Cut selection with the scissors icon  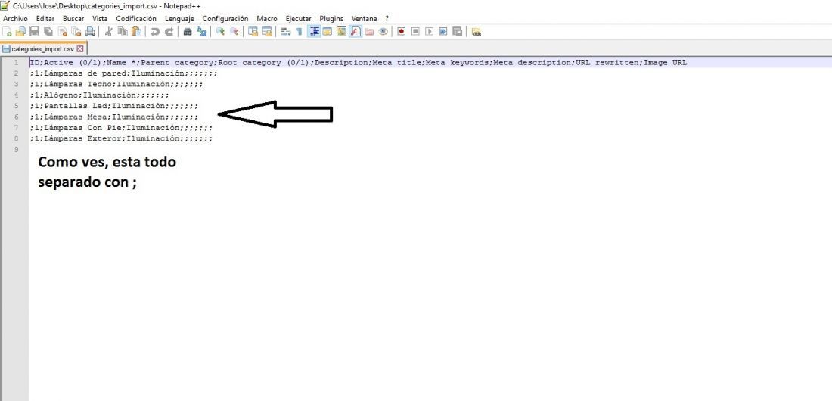(109, 32)
